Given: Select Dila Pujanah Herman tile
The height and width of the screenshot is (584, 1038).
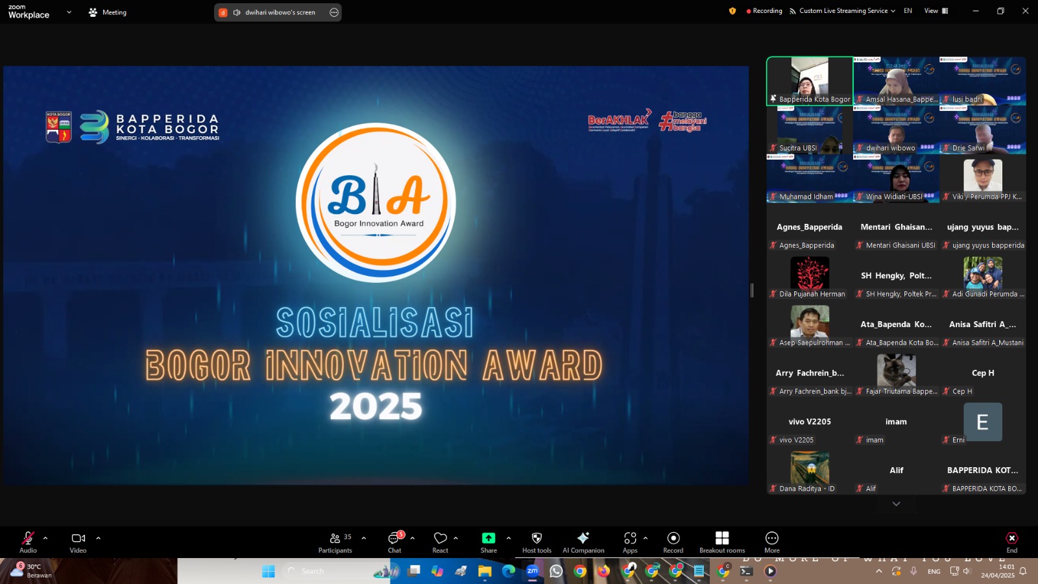Looking at the screenshot, I should [x=810, y=276].
